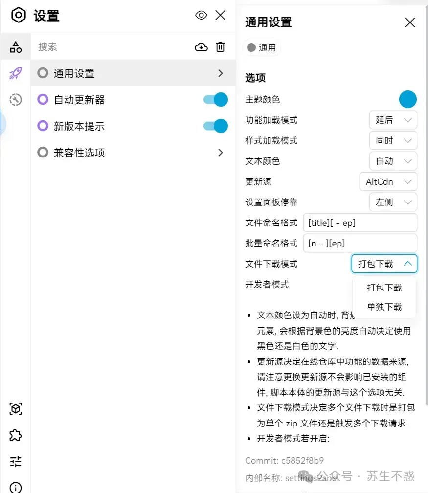
Task: Click the wrench tools sidebar icon
Action: point(16,100)
